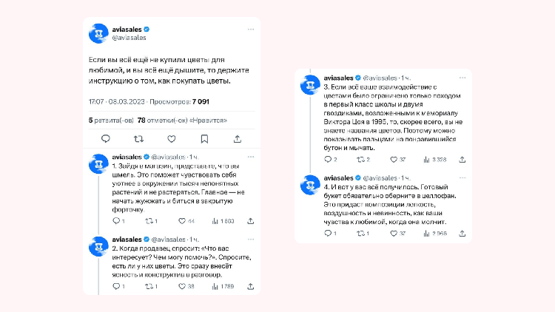Open @aviasales handle in main tweet header
Viewport: 555px width, 312px height.
pyautogui.click(x=129, y=37)
